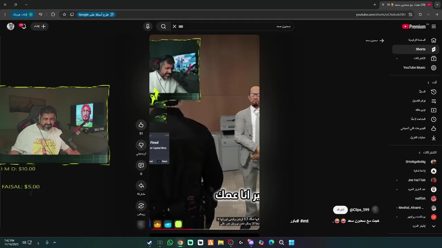Open the SHoNgxBoNg channel
The width and height of the screenshot is (442, 248).
click(416, 162)
